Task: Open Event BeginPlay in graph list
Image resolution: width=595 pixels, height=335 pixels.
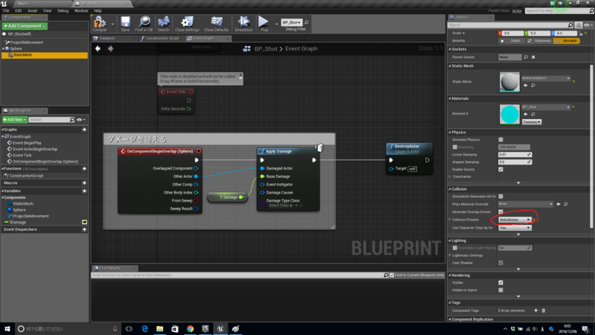Action: click(x=27, y=143)
